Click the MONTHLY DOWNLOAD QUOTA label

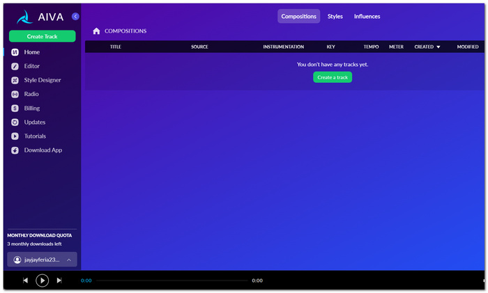coord(40,235)
